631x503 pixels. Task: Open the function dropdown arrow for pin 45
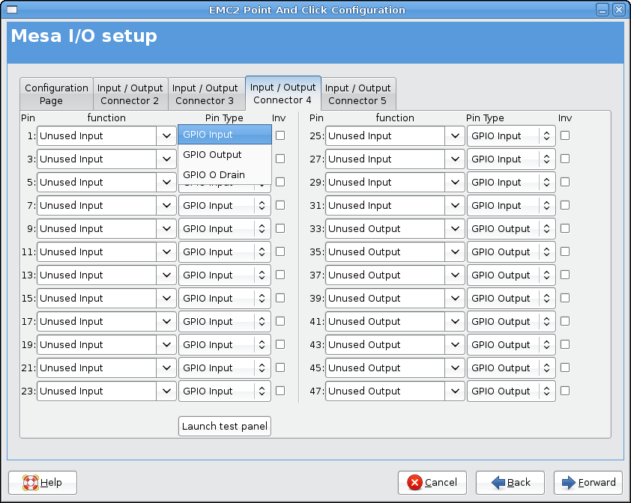[x=455, y=368]
